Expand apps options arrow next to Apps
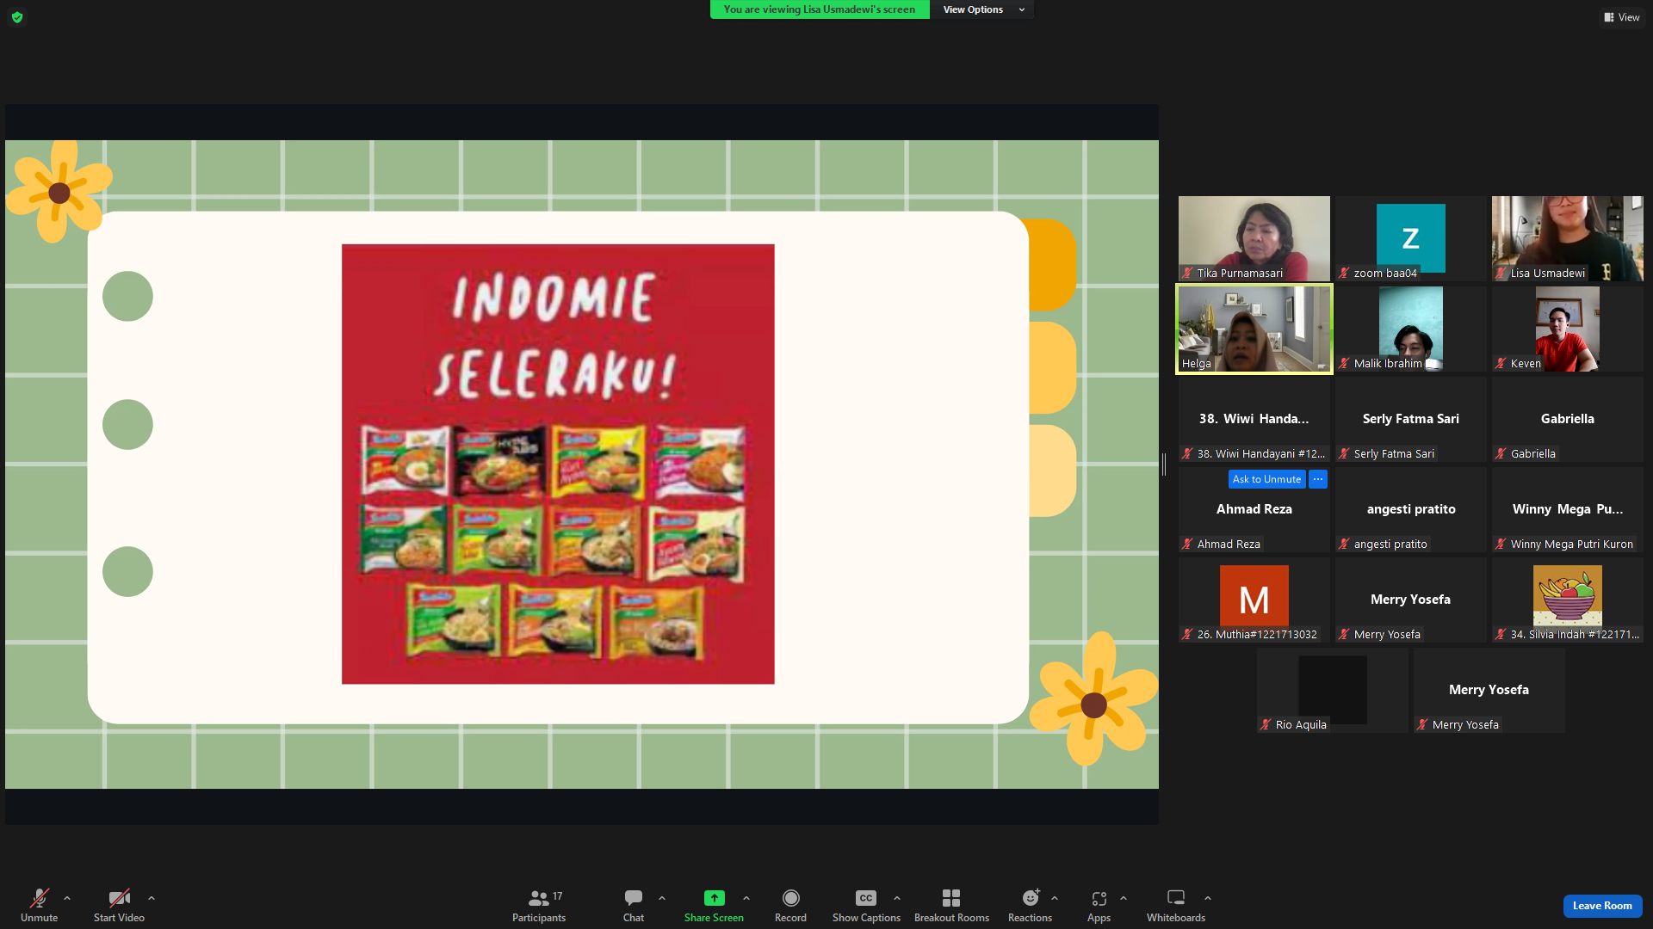 [x=1124, y=898]
